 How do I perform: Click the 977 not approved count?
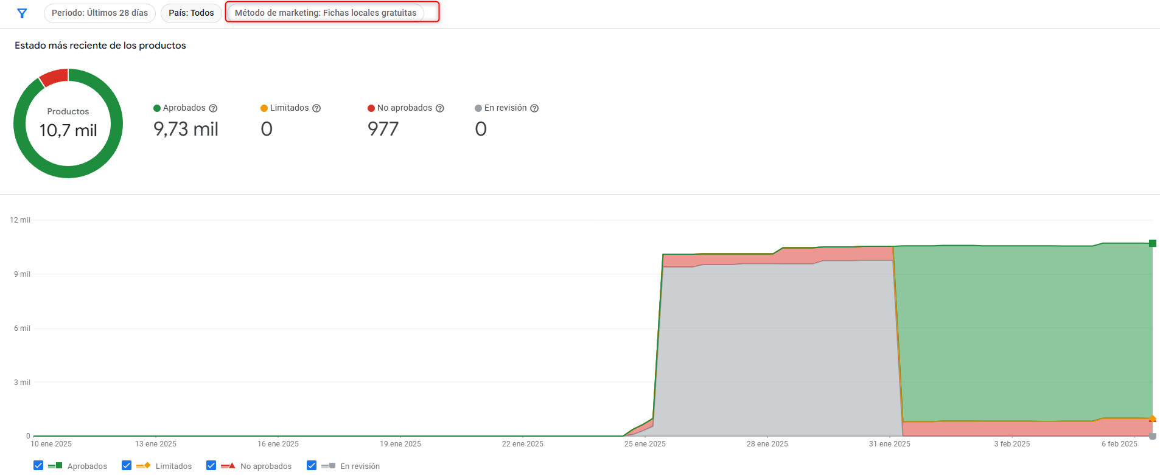point(383,129)
